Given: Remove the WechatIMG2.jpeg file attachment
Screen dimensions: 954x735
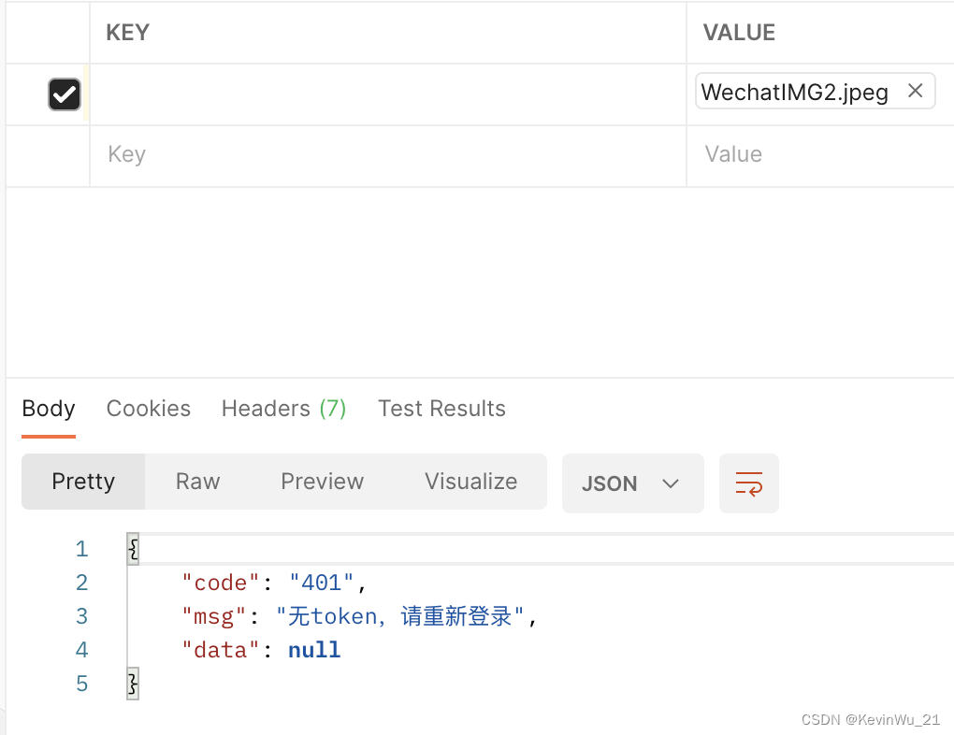Looking at the screenshot, I should pos(915,91).
